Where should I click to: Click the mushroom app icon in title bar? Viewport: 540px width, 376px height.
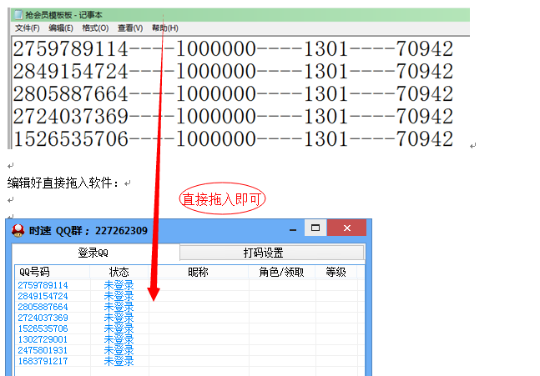(x=18, y=231)
